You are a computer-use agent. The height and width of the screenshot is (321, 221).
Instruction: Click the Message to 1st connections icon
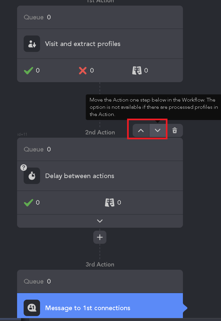[32, 308]
